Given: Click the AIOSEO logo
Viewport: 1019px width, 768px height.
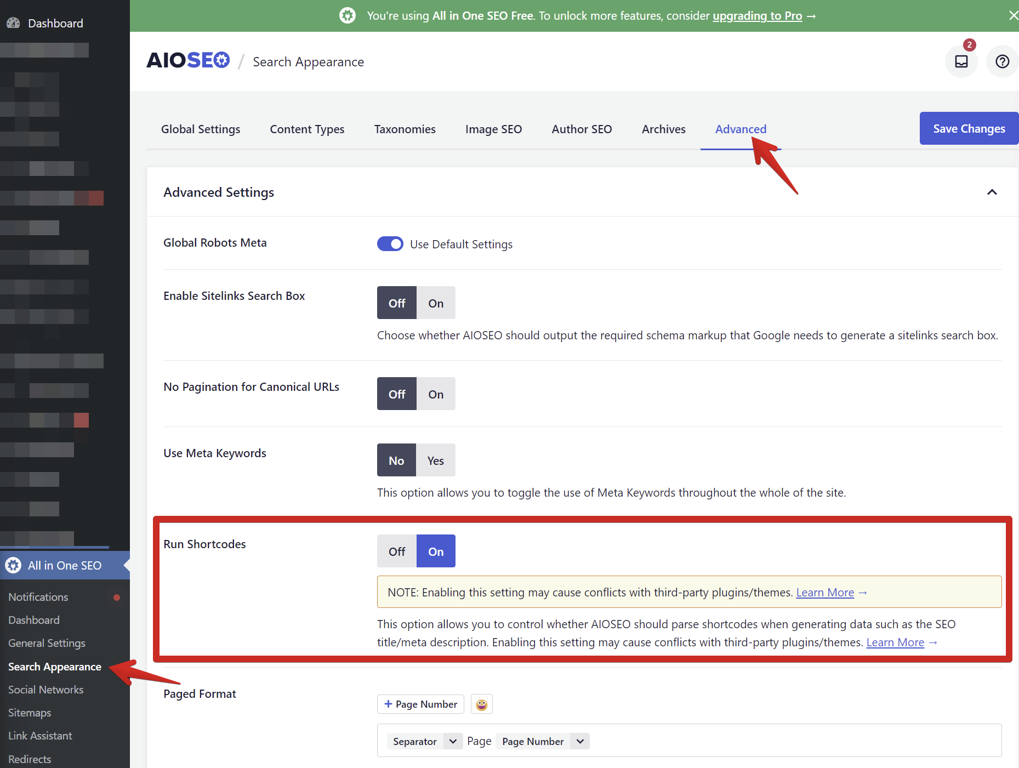Looking at the screenshot, I should click(x=188, y=60).
